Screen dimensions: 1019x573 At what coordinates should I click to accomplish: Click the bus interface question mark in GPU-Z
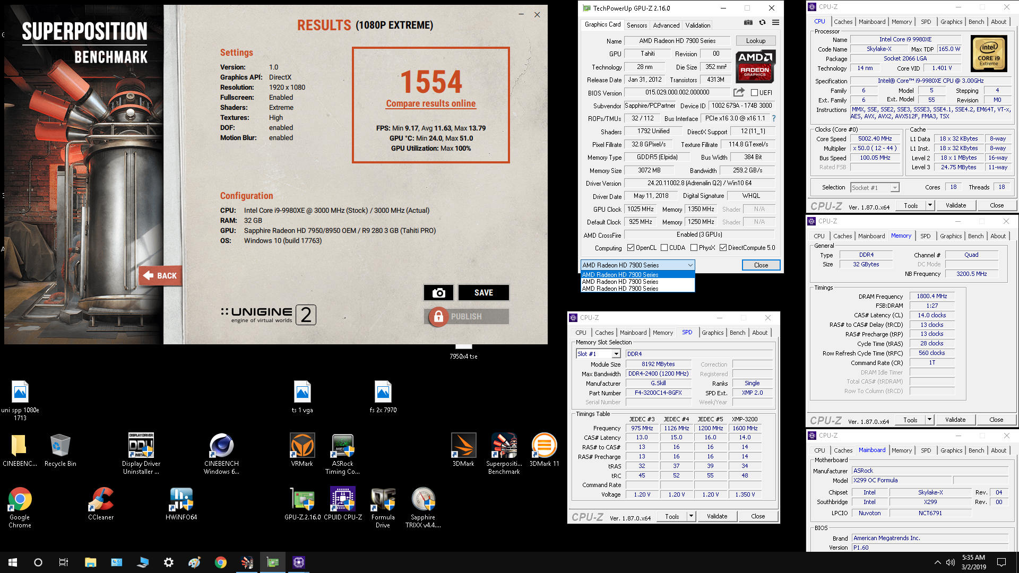pyautogui.click(x=774, y=118)
